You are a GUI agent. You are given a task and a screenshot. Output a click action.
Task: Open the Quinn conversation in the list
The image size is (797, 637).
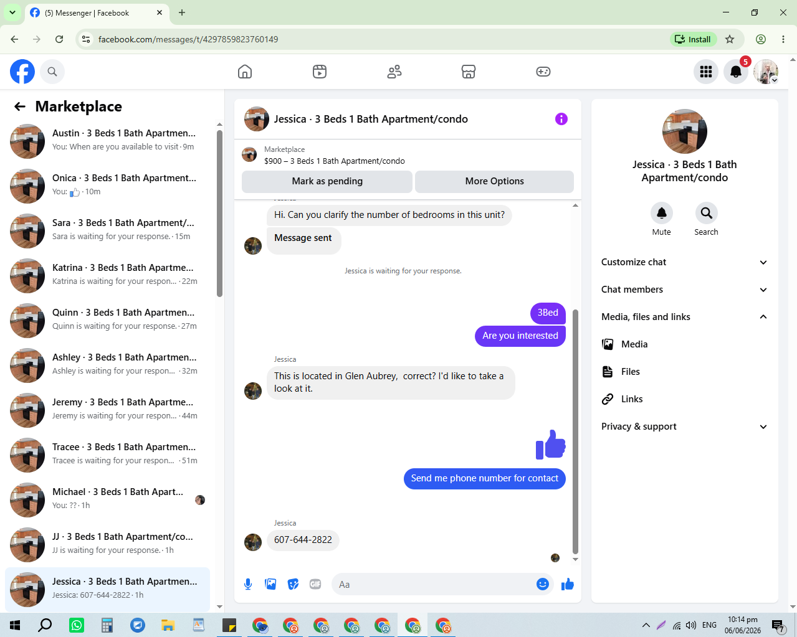pyautogui.click(x=107, y=321)
